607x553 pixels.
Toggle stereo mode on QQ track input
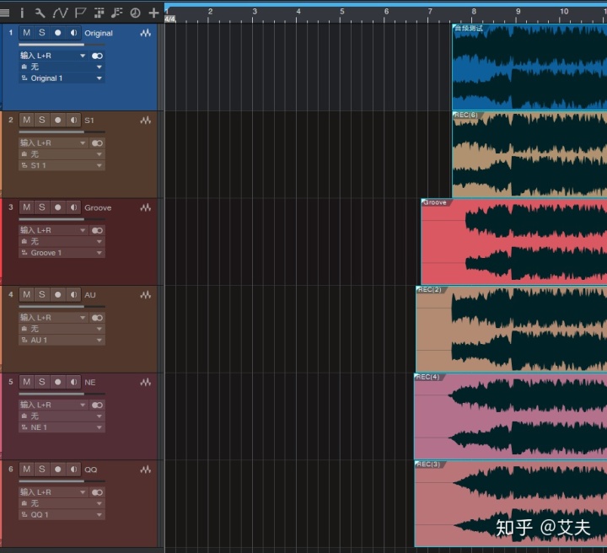point(97,492)
